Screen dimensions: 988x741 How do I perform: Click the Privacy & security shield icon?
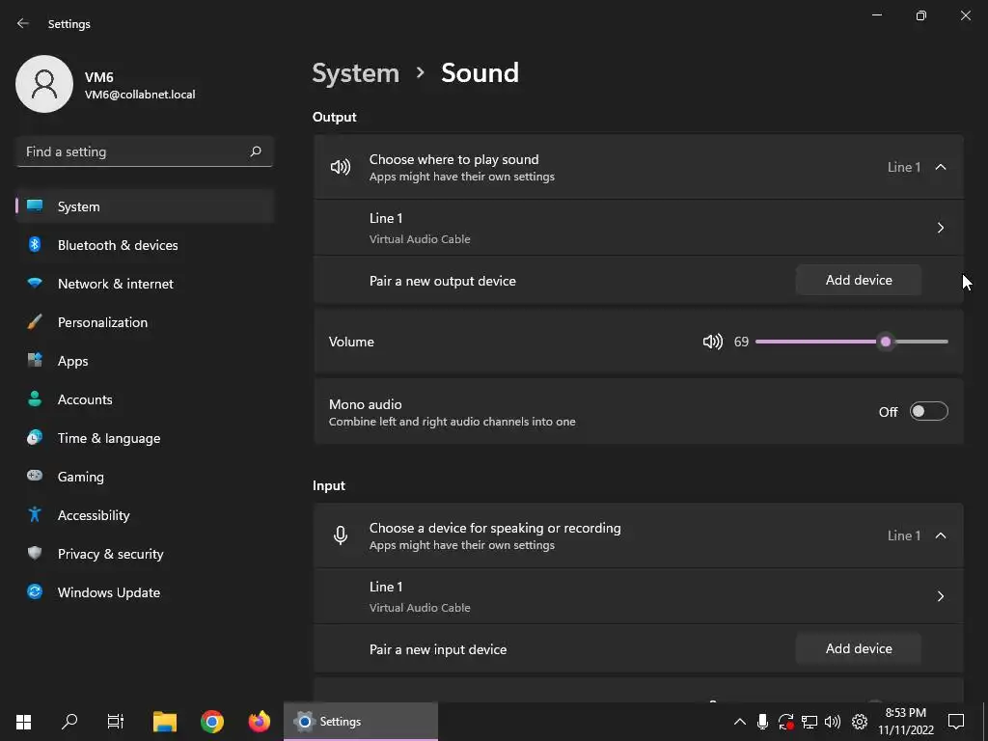pyautogui.click(x=35, y=553)
